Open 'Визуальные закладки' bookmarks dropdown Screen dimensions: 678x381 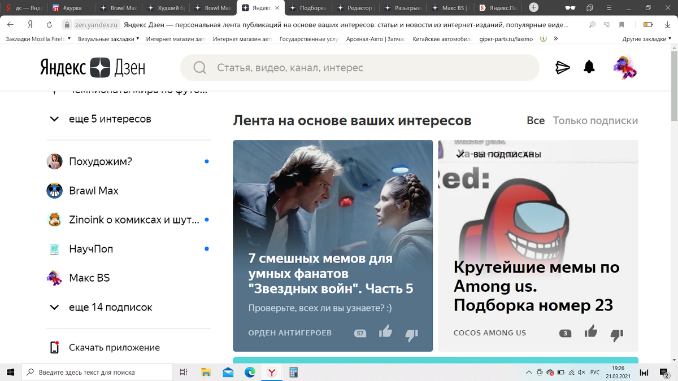(109, 39)
